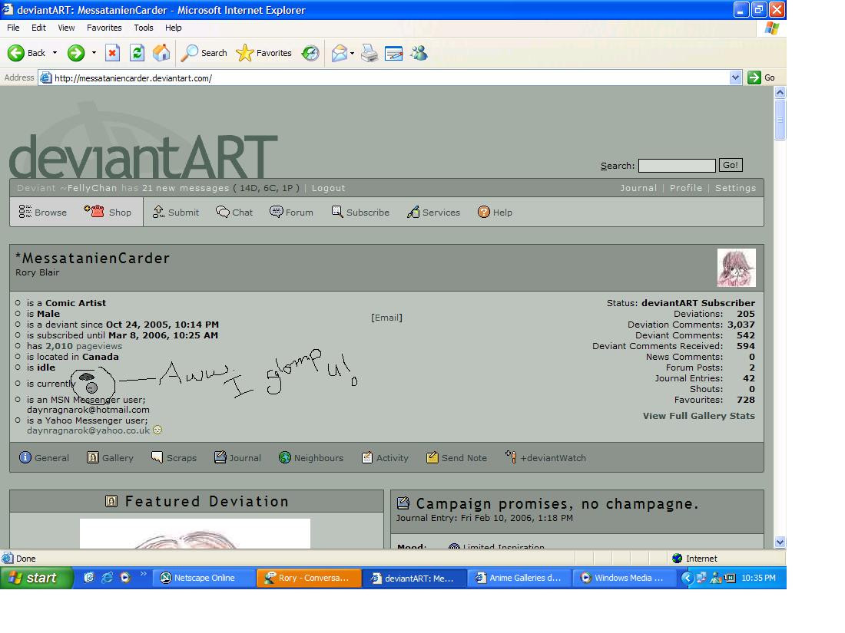The width and height of the screenshot is (845, 633).
Task: Open the Journal link in header
Action: pos(638,188)
